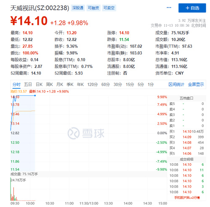Click the three-dot more options icon

169,8
